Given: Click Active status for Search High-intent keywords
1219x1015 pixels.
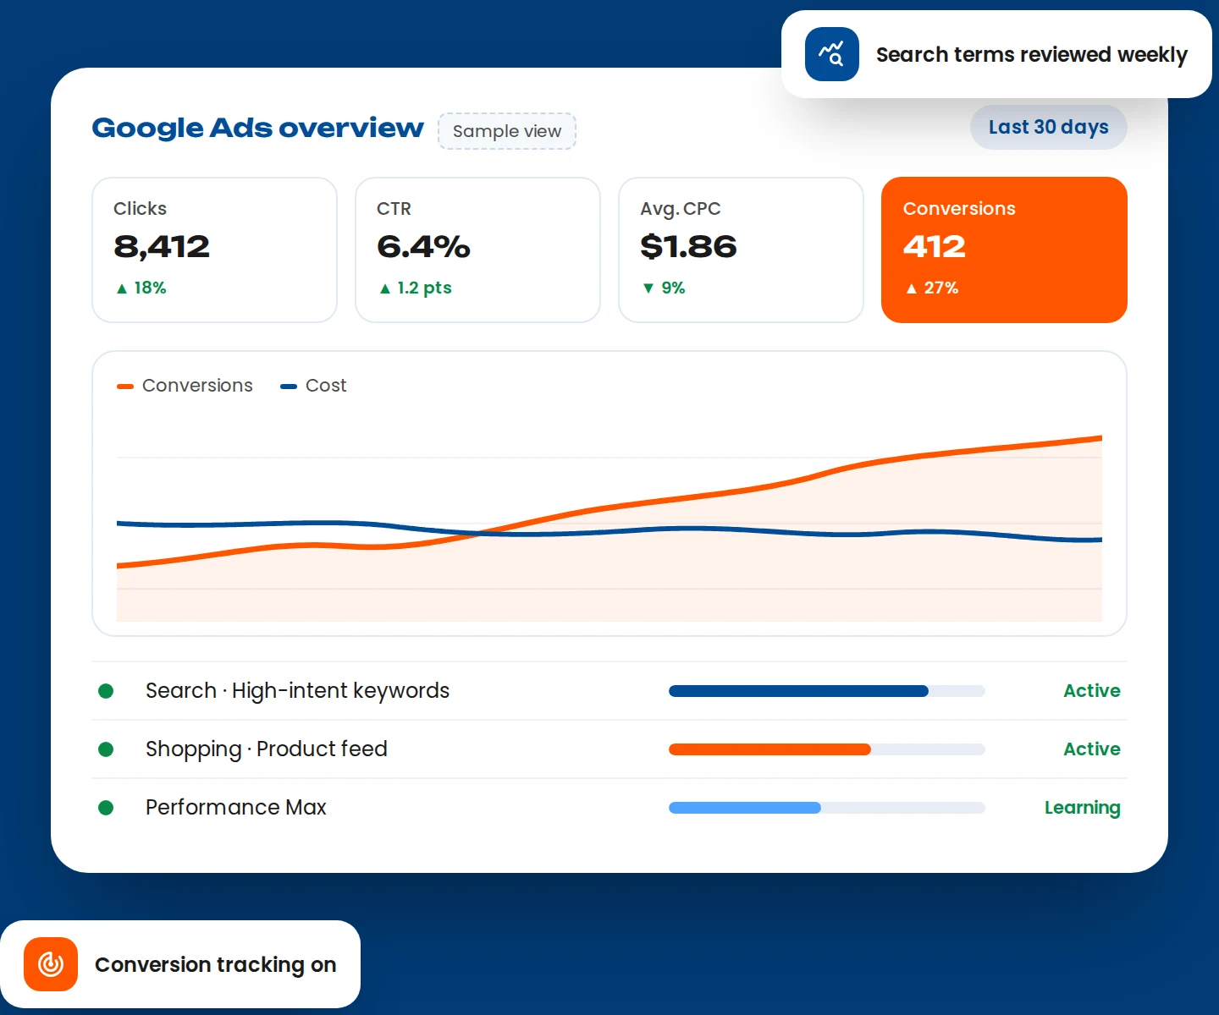Looking at the screenshot, I should pos(1092,691).
